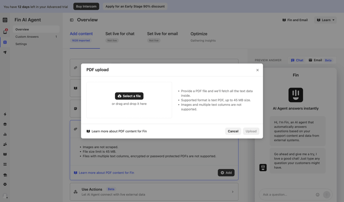This screenshot has width=344, height=202.
Task: Click Buy Intercom button
Action: [86, 6]
